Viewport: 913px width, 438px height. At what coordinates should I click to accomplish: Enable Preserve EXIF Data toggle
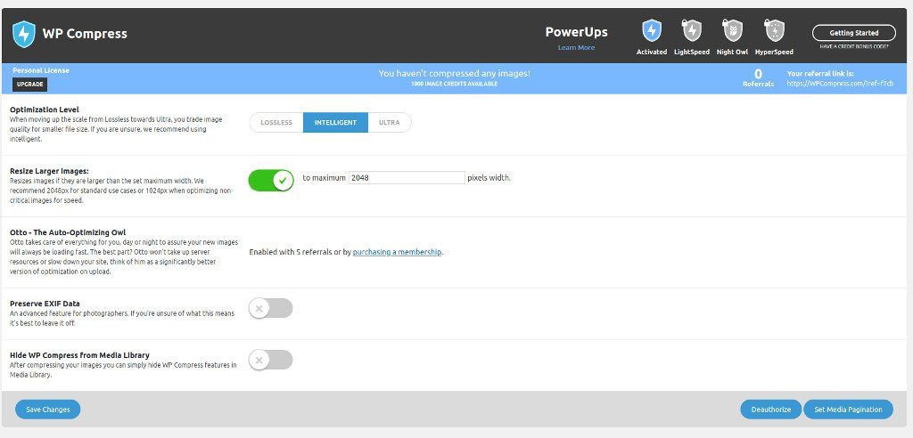point(271,308)
